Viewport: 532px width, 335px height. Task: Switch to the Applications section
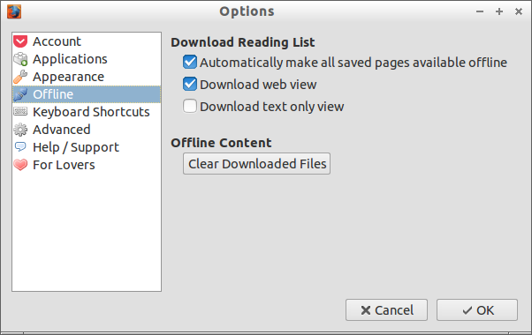tap(87, 59)
